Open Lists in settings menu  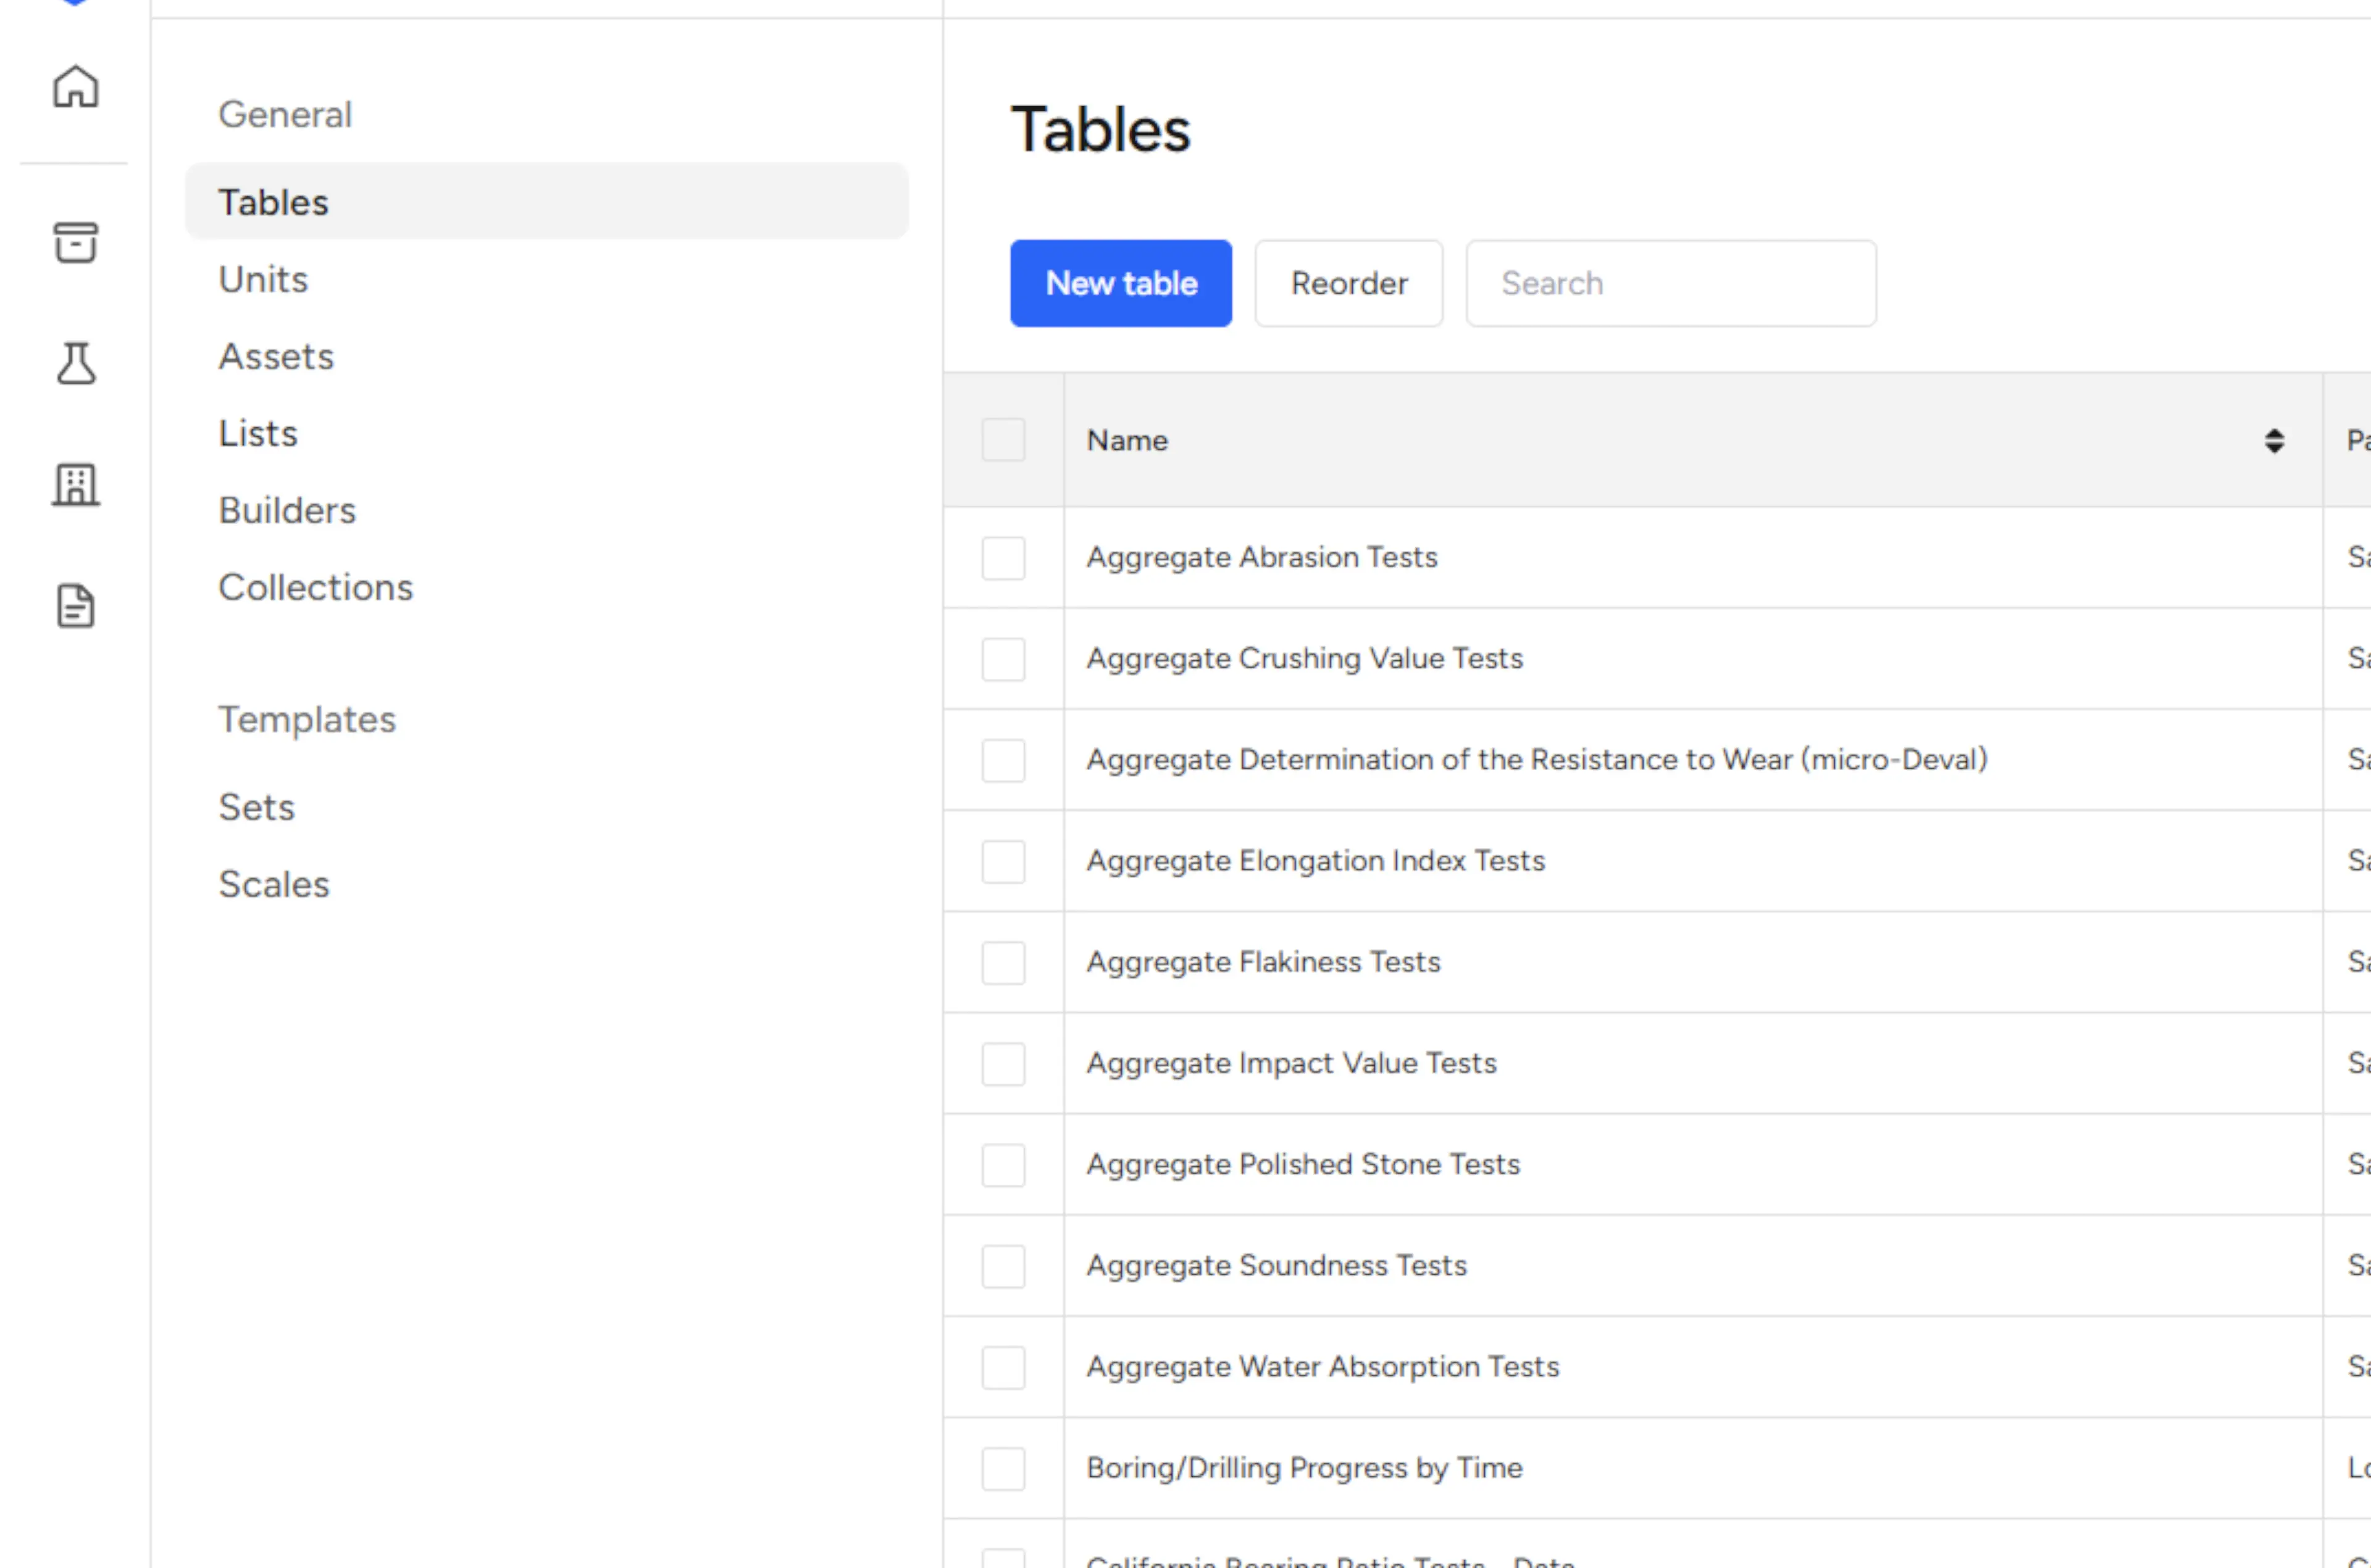(258, 434)
